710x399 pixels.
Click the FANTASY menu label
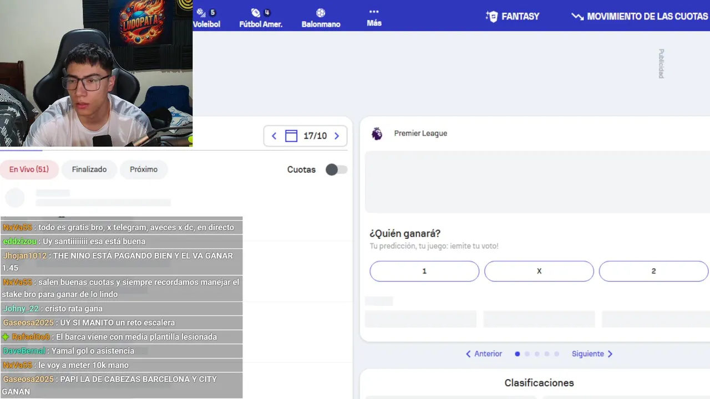[520, 16]
